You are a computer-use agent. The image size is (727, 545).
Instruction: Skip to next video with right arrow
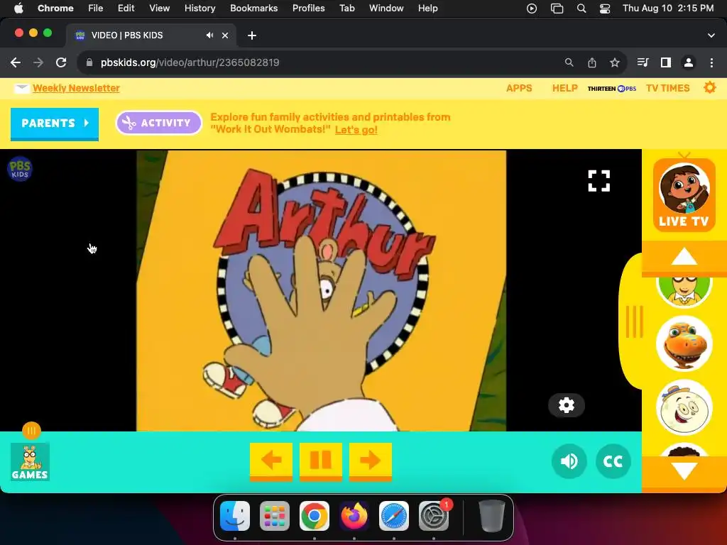370,461
